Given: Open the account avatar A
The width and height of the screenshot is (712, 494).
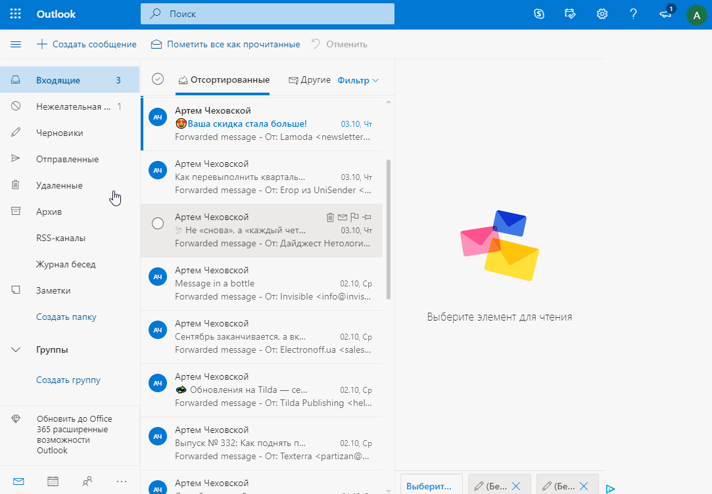Looking at the screenshot, I should pos(697,16).
